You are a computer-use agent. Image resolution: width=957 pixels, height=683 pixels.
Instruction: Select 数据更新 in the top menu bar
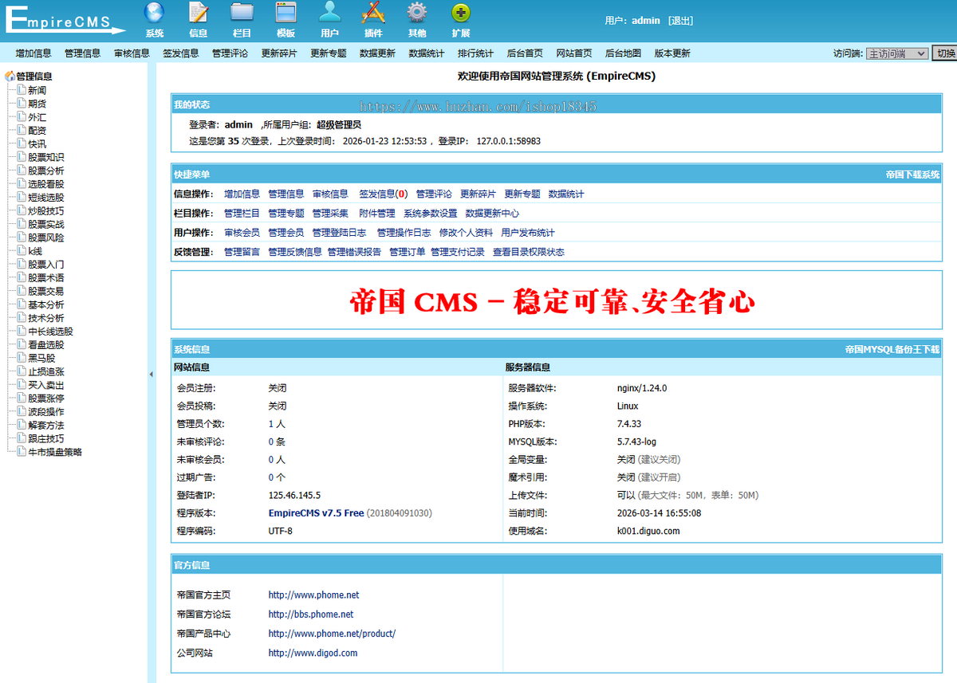click(377, 53)
